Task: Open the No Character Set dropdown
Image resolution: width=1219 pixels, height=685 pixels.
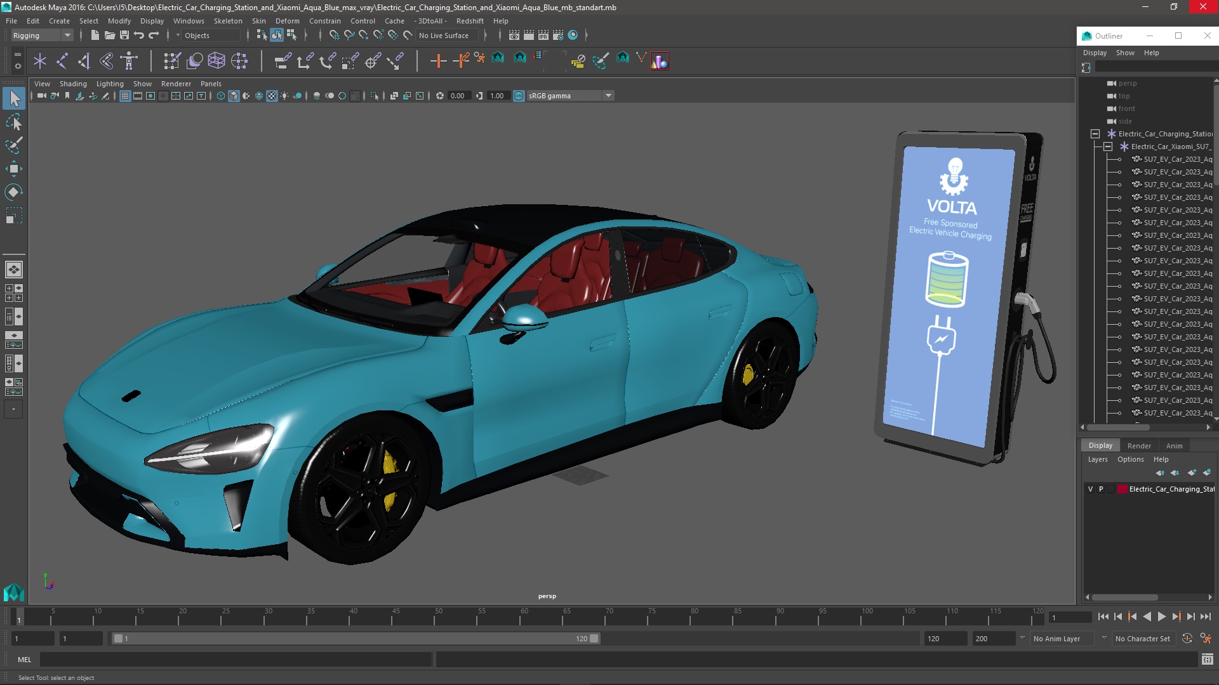Action: click(1143, 639)
